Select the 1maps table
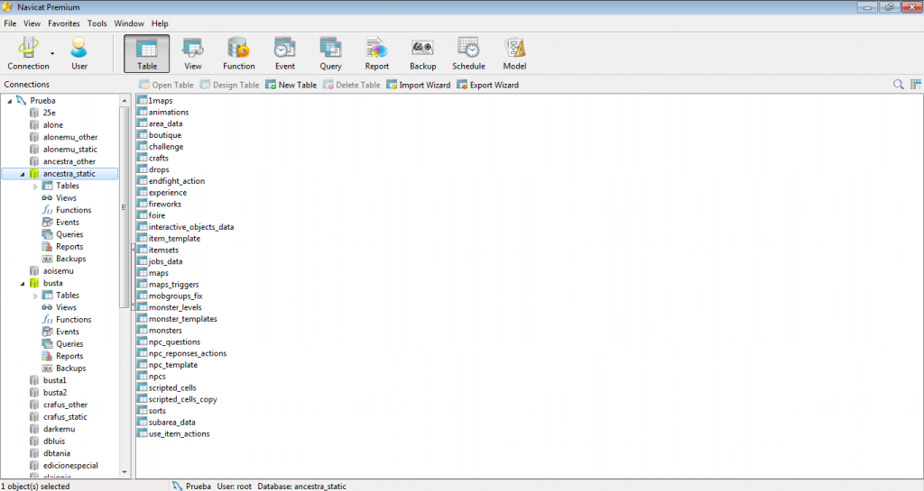The height and width of the screenshot is (491, 924). pyautogui.click(x=155, y=101)
